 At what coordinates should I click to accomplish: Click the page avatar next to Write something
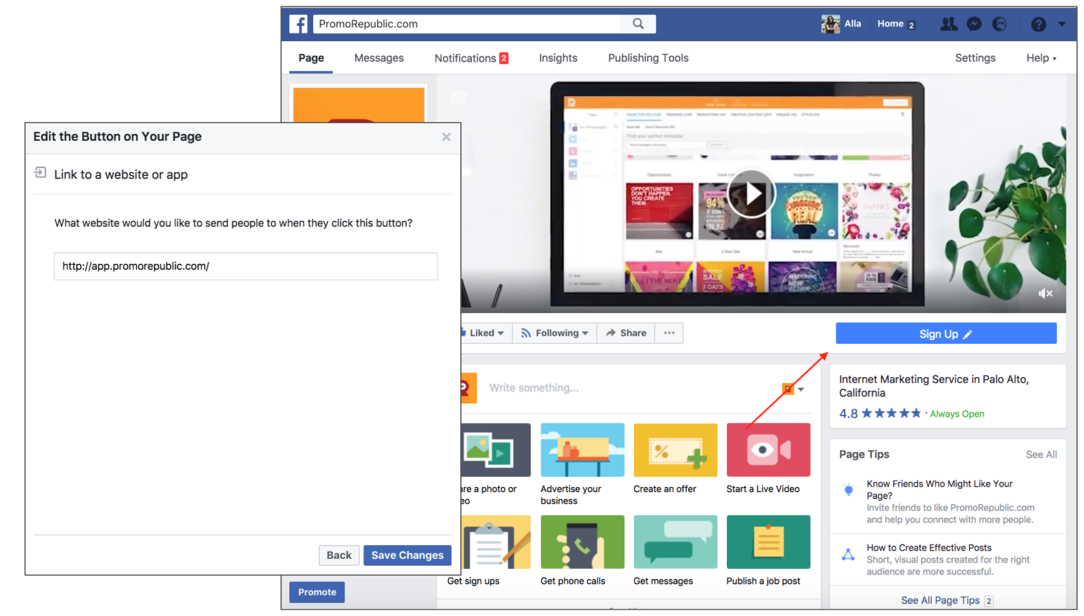[x=468, y=388]
